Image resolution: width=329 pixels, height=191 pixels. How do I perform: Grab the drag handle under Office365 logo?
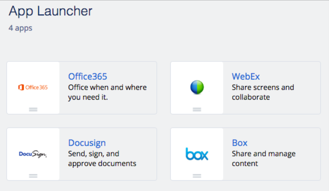pos(33,109)
